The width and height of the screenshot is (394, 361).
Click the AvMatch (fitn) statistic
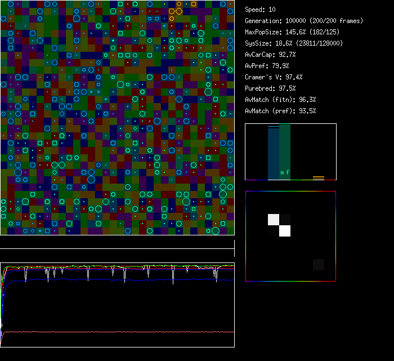tap(280, 100)
